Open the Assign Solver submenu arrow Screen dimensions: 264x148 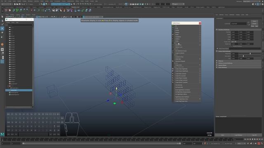[x=200, y=65]
